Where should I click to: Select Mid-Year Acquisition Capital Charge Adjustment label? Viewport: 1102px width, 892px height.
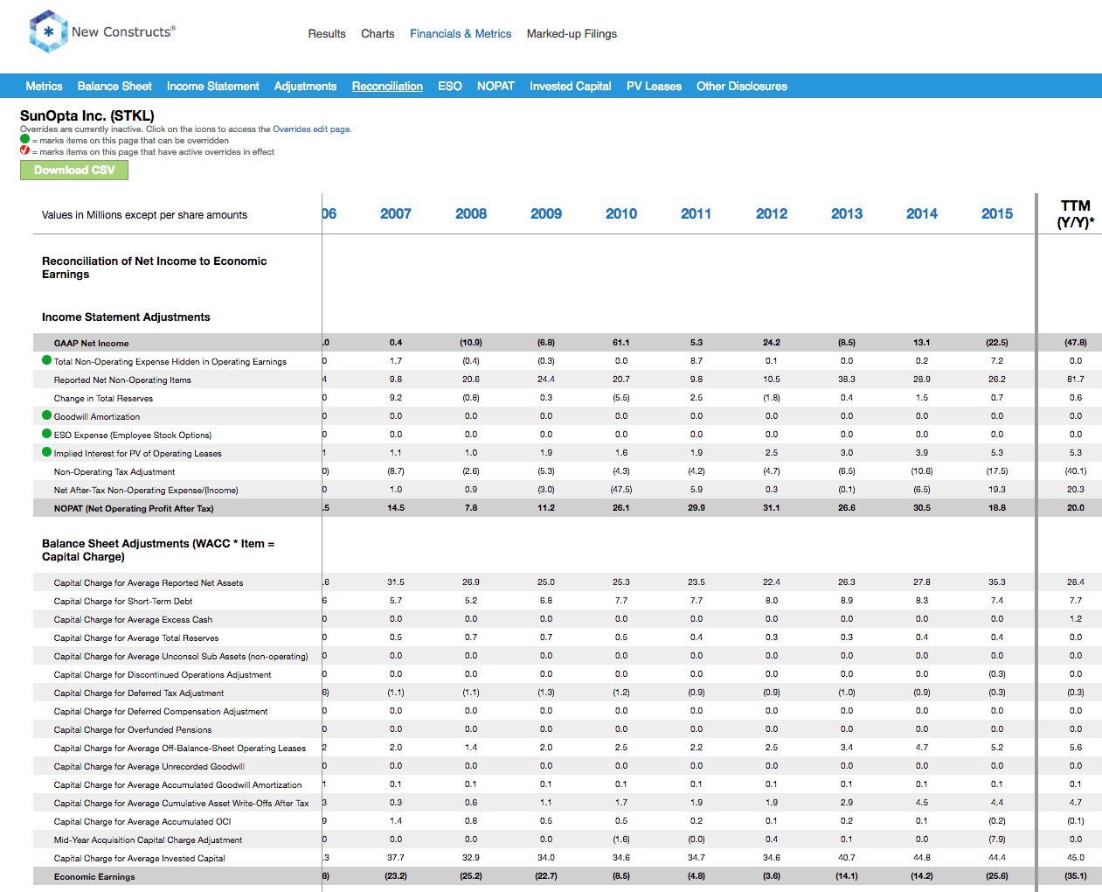click(x=148, y=840)
